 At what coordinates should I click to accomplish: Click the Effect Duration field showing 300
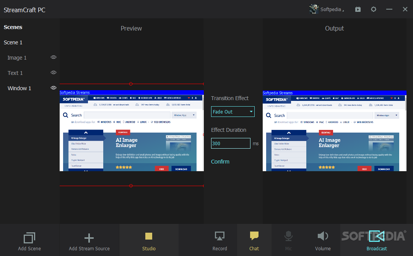(x=231, y=143)
